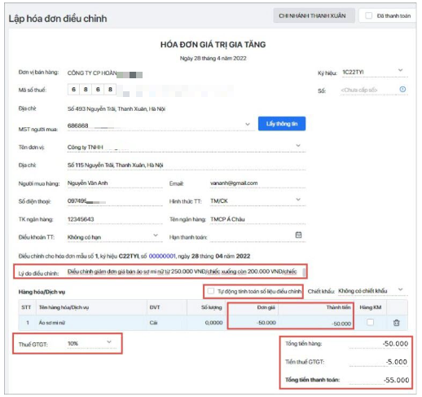
Task: Click the Email field with vananh@gmail.com
Action: pyautogui.click(x=257, y=183)
